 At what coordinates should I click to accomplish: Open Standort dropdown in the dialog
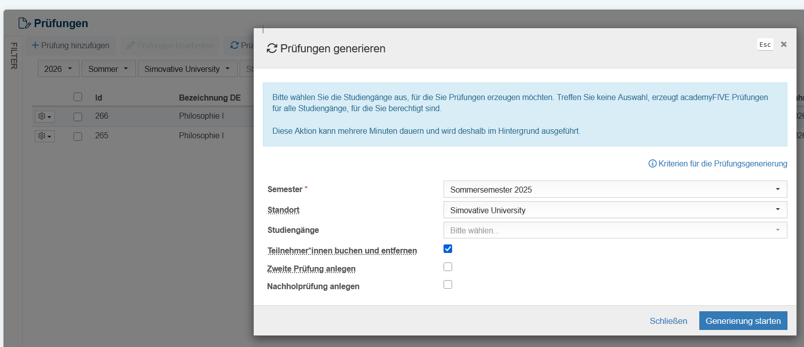coord(615,210)
